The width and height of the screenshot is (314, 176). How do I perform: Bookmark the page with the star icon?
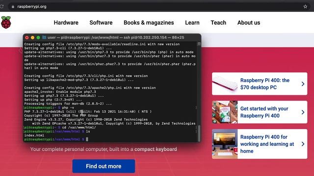305,6
